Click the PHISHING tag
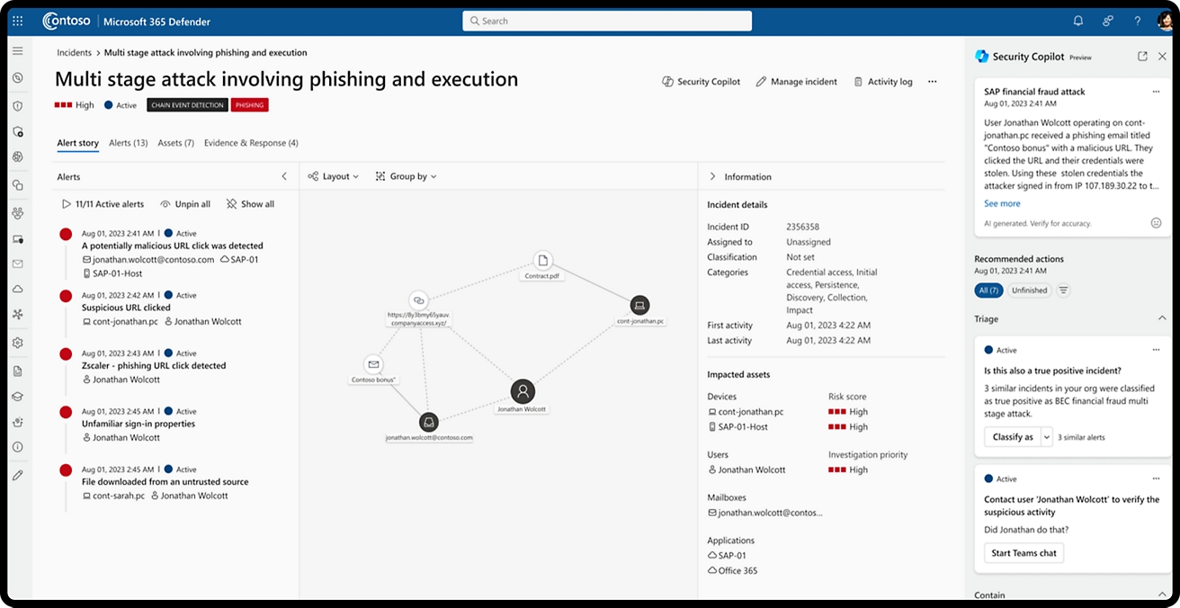 (249, 105)
